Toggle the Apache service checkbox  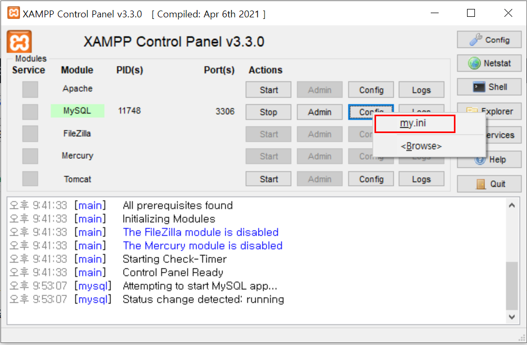[30, 89]
